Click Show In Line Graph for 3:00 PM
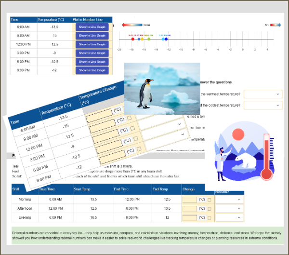 point(92,53)
